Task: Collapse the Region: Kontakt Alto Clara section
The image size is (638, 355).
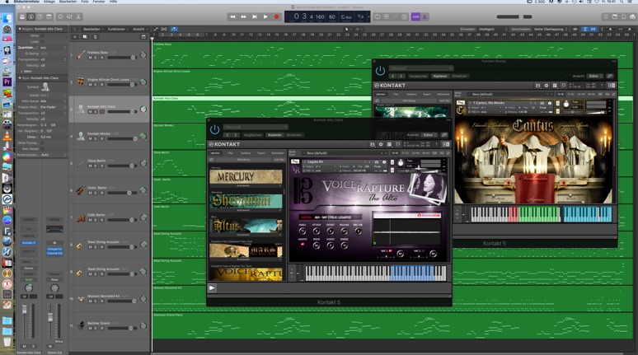Action: [x=20, y=29]
